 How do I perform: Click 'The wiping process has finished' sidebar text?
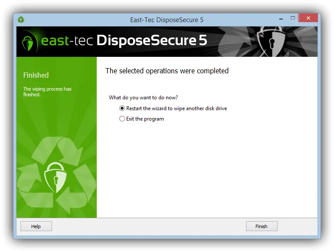click(x=47, y=92)
